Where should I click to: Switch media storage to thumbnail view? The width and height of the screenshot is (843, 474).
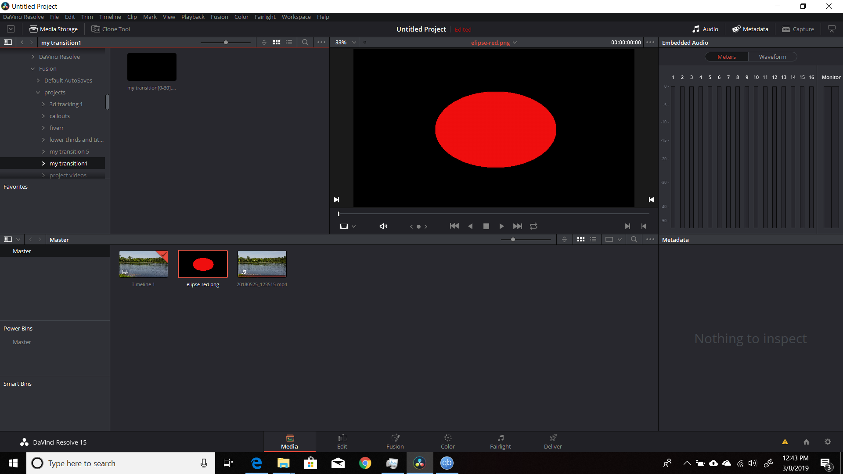(277, 43)
